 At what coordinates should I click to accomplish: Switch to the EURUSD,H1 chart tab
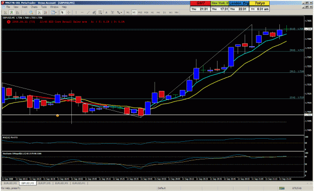[x=79, y=183]
